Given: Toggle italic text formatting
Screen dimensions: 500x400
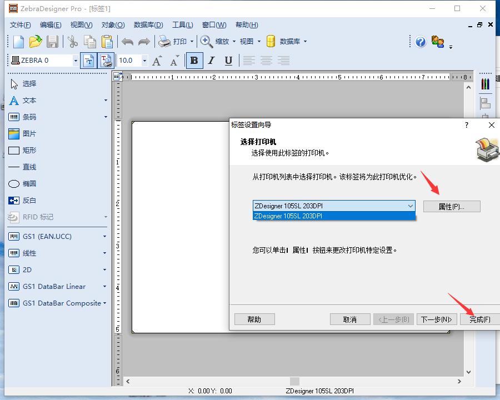Looking at the screenshot, I should click(x=211, y=61).
